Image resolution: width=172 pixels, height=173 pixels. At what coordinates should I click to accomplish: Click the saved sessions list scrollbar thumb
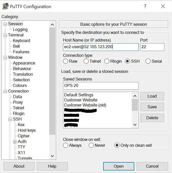[135, 105]
